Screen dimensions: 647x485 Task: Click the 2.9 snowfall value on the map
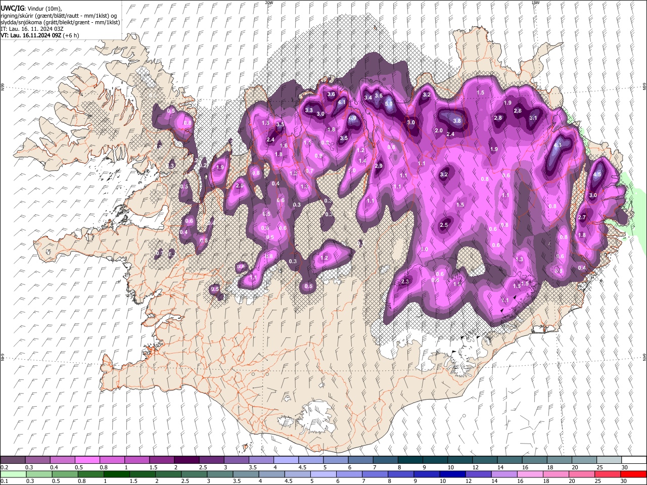tap(379, 166)
